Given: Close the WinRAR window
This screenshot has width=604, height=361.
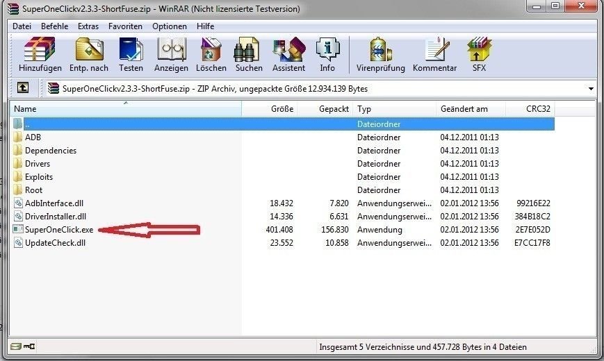Looking at the screenshot, I should coord(582,6).
